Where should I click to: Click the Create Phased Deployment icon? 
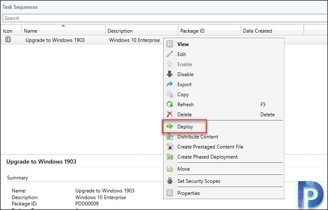[x=170, y=156]
